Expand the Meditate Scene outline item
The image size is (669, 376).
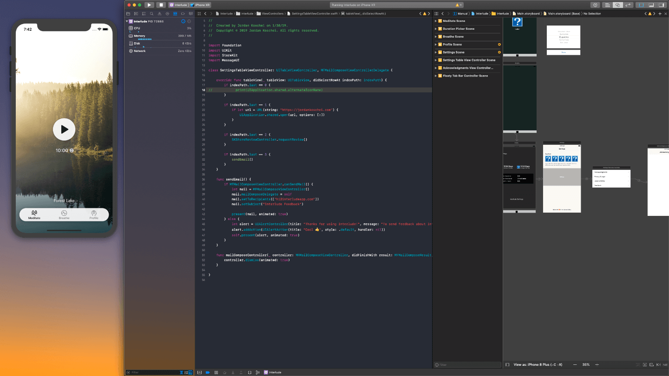(x=436, y=21)
